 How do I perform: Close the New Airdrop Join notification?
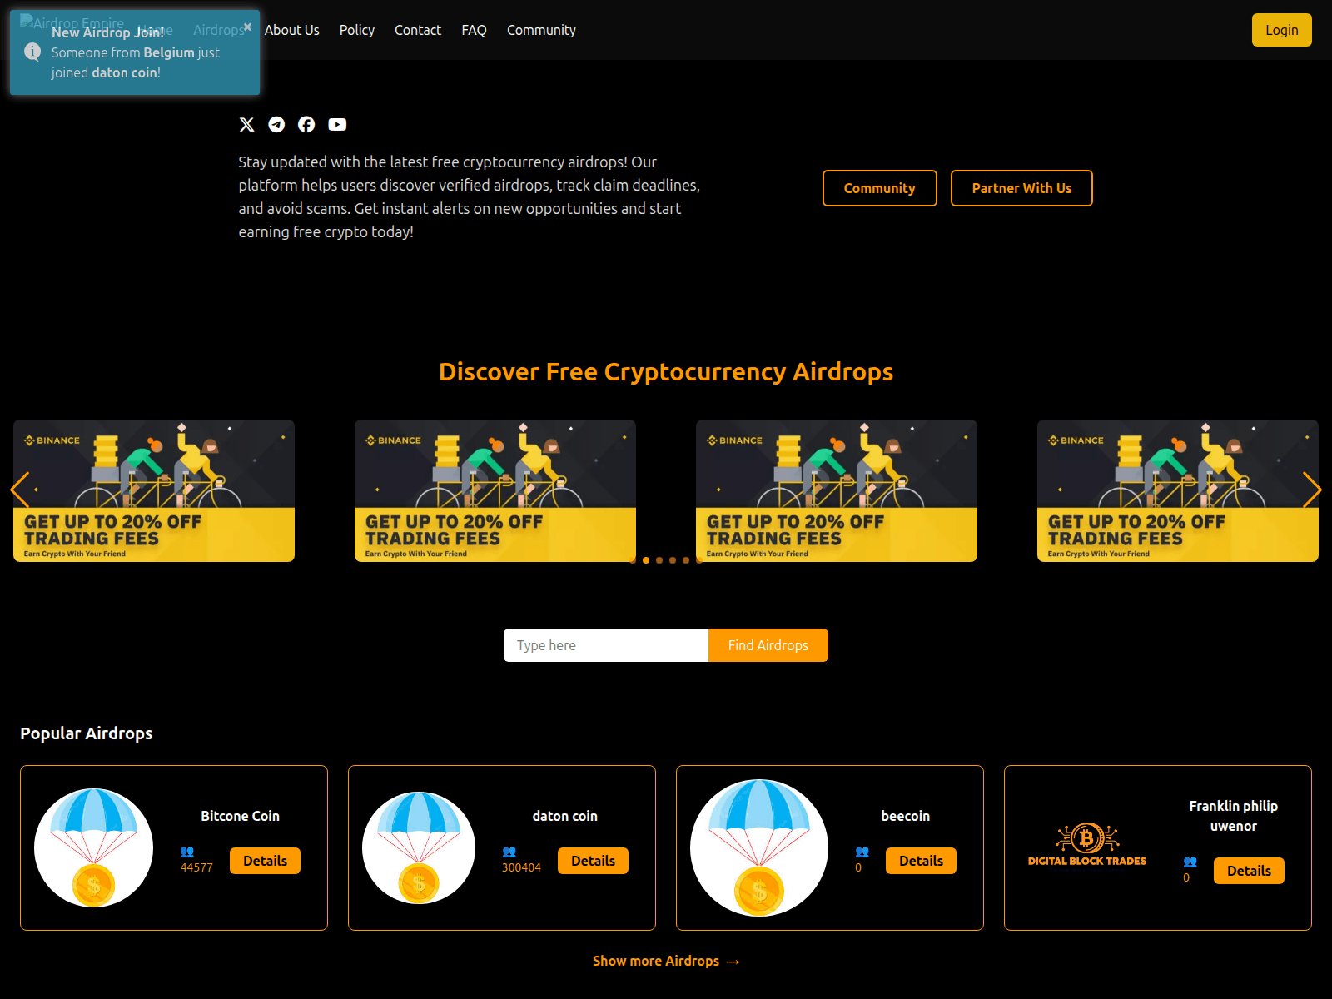click(x=247, y=27)
